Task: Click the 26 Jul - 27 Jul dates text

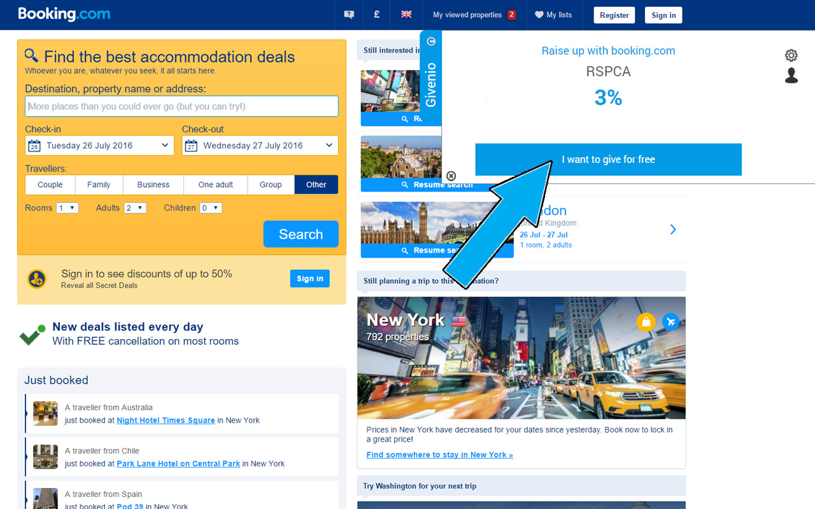Action: click(544, 235)
